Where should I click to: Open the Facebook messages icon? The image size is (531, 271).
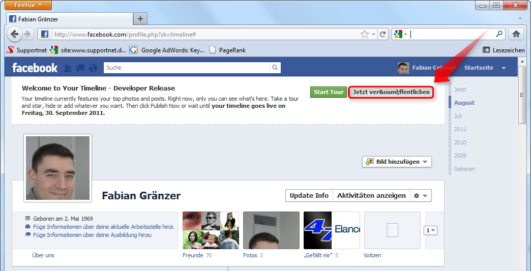point(80,68)
